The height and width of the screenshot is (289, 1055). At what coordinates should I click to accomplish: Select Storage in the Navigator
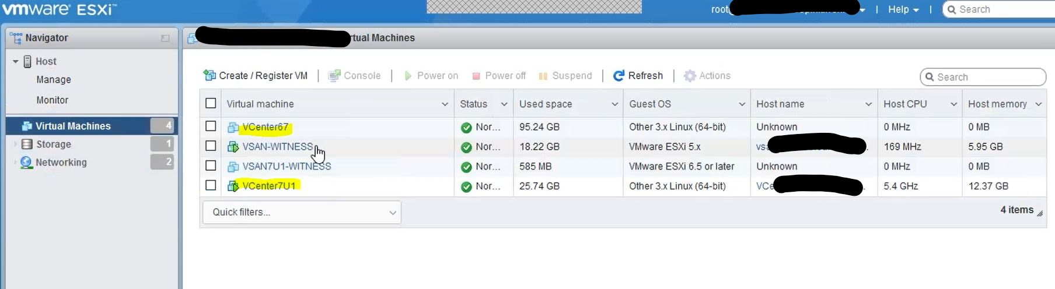pyautogui.click(x=53, y=144)
